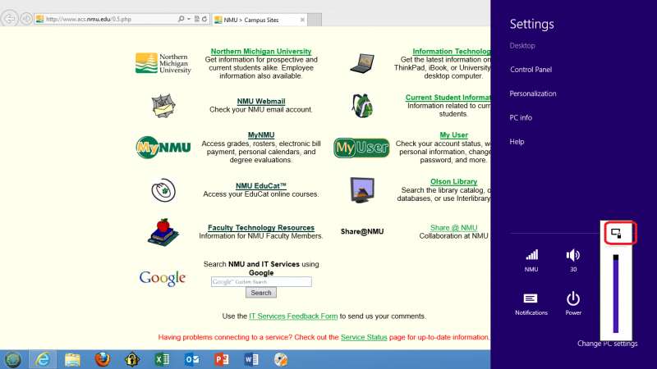Click the search magnifier in address bar
The image size is (657, 369).
181,19
